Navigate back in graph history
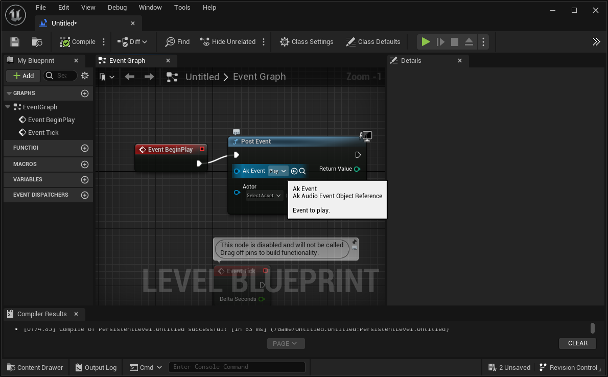Image resolution: width=608 pixels, height=377 pixels. pos(129,77)
